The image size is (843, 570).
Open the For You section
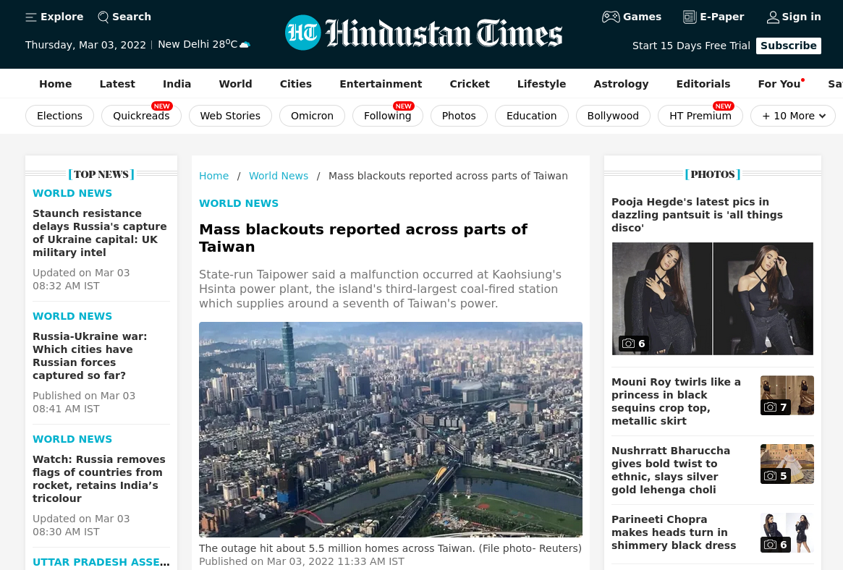point(779,84)
